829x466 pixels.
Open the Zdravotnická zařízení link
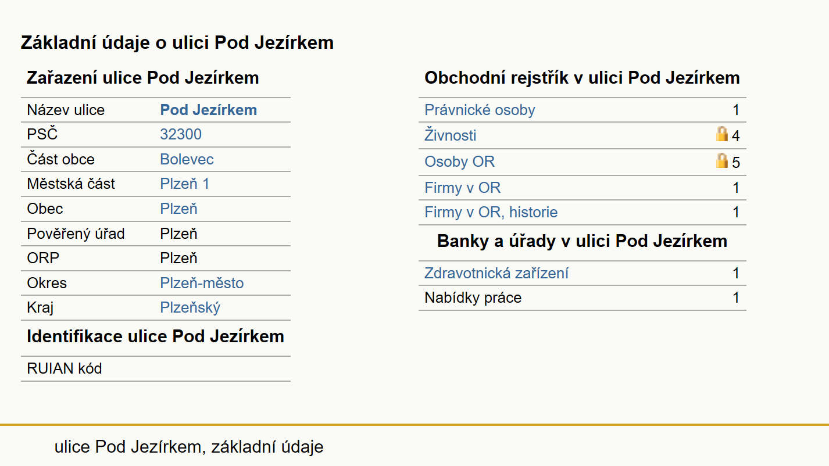coord(496,273)
